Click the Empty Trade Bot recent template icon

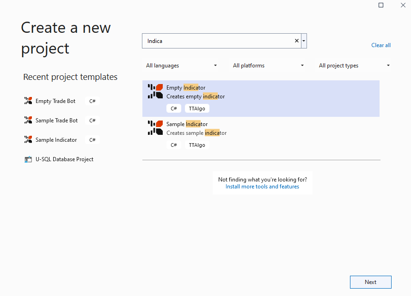pos(28,101)
